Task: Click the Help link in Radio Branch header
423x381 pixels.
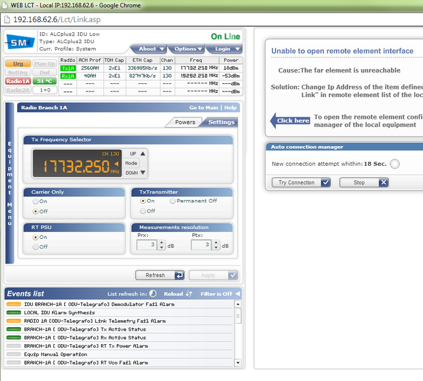Action: (230, 107)
